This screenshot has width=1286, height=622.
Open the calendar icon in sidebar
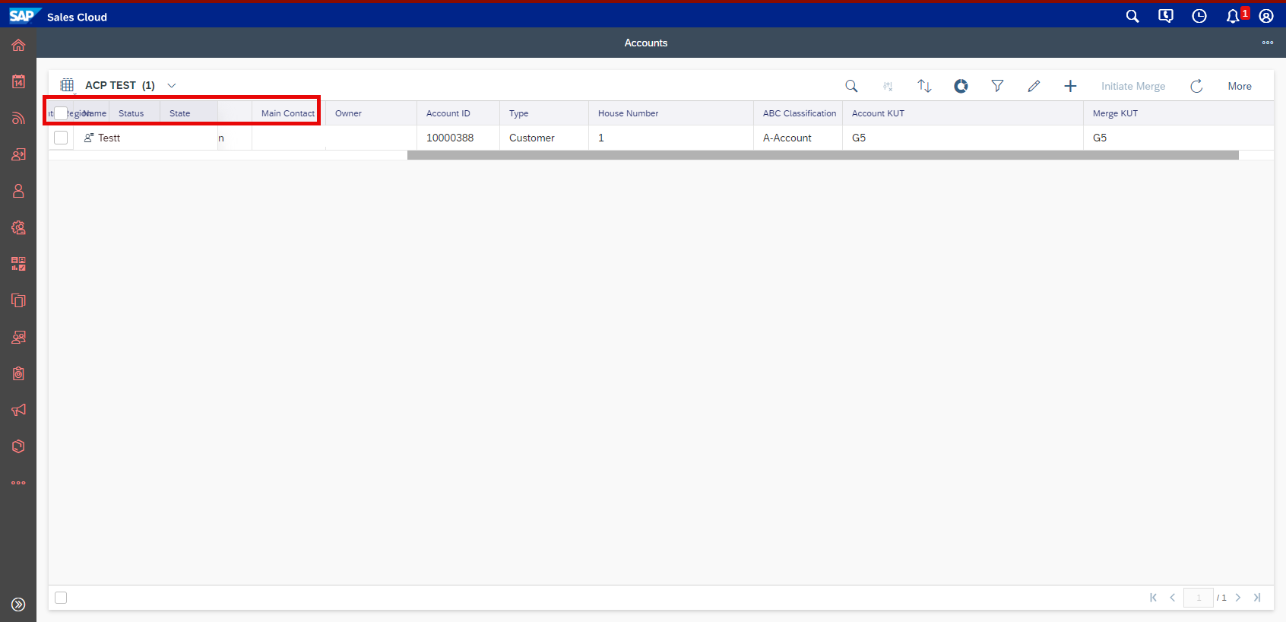tap(18, 81)
